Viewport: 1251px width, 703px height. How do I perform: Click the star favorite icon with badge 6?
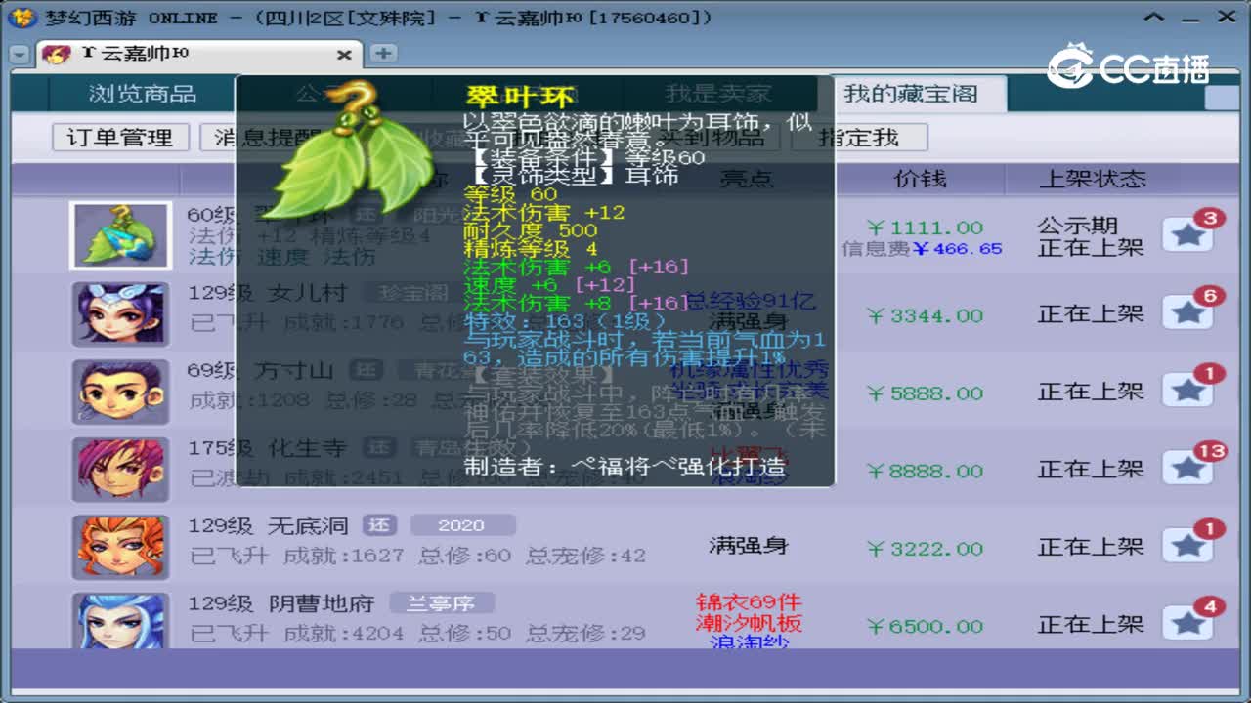tap(1188, 313)
